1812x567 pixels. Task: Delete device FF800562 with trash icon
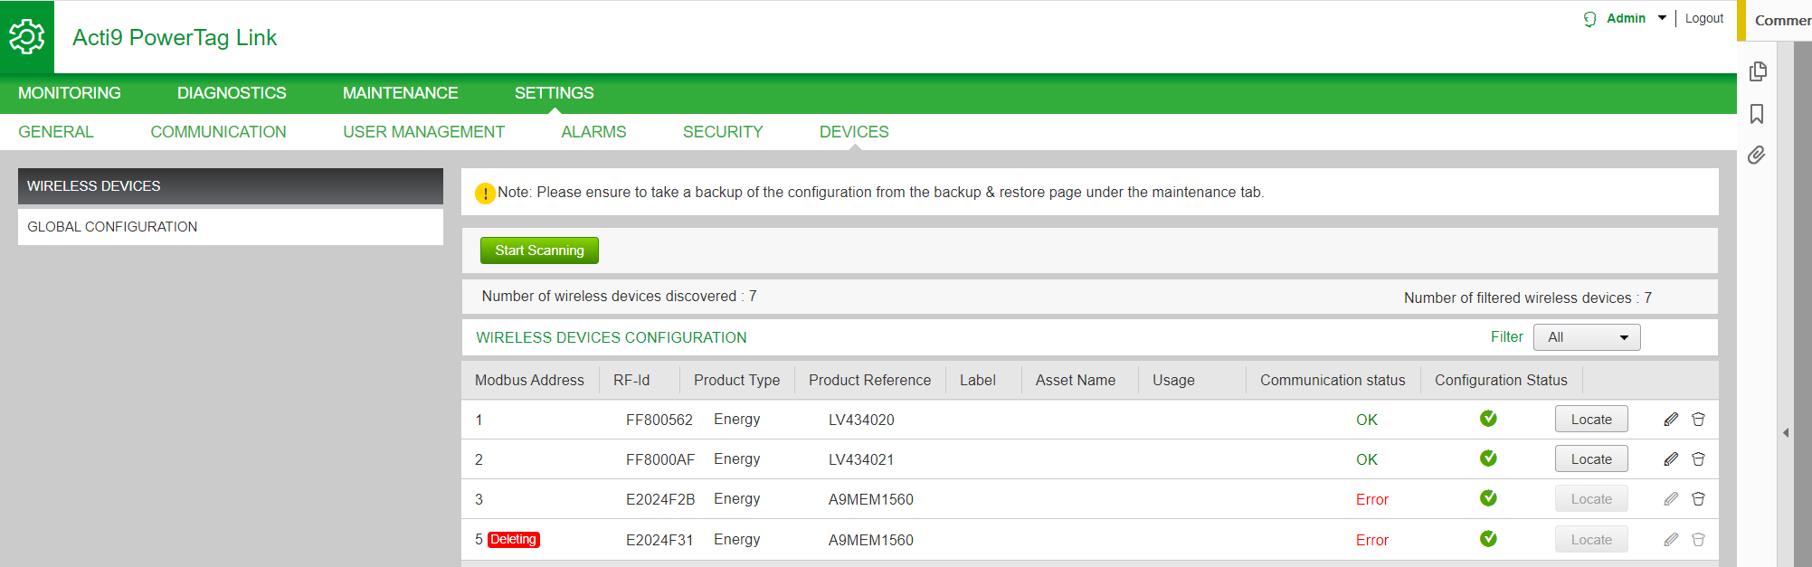pos(1698,420)
